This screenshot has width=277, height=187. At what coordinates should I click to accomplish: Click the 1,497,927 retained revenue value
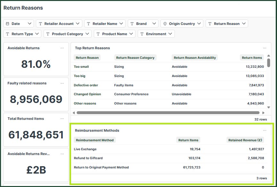[x=257, y=149]
